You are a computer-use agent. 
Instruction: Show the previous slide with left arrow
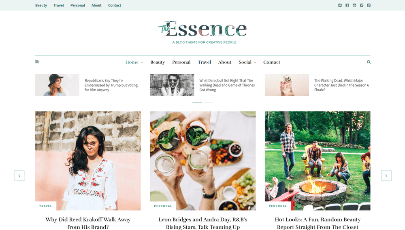tap(19, 176)
